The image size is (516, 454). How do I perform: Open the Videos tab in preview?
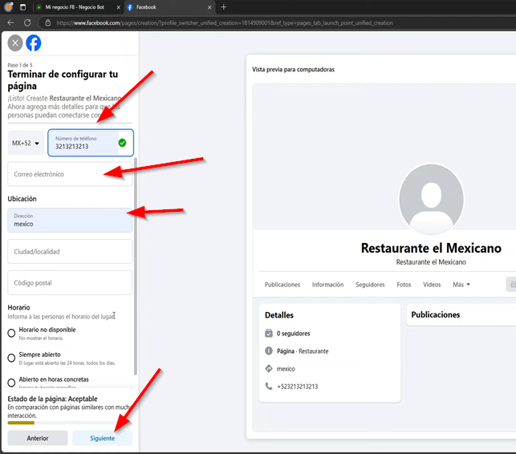[x=432, y=285]
